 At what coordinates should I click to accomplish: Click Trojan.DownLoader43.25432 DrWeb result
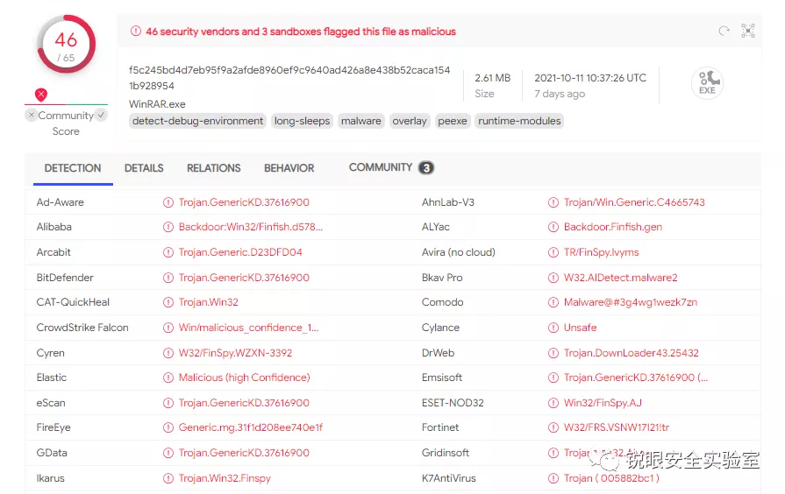(632, 353)
